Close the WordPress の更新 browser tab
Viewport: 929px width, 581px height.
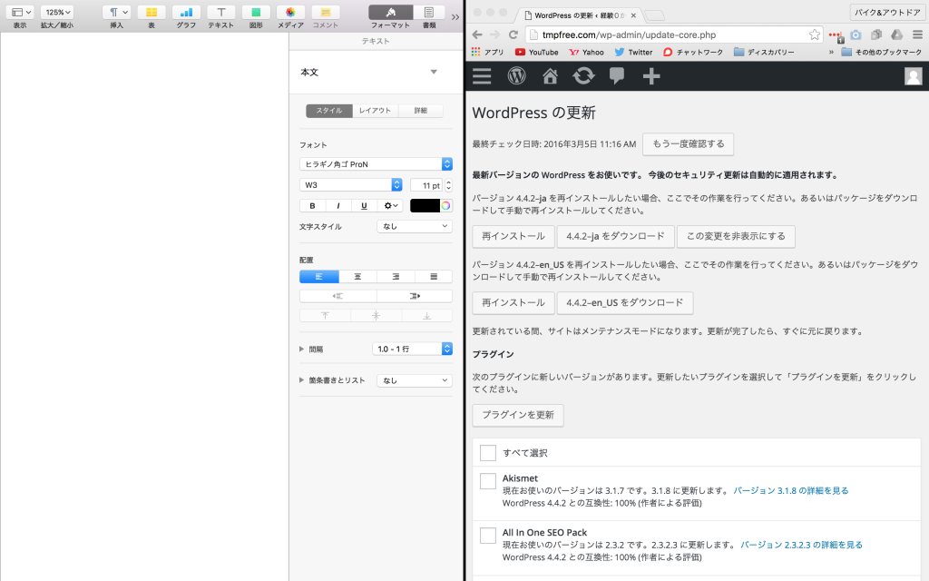[x=633, y=15]
